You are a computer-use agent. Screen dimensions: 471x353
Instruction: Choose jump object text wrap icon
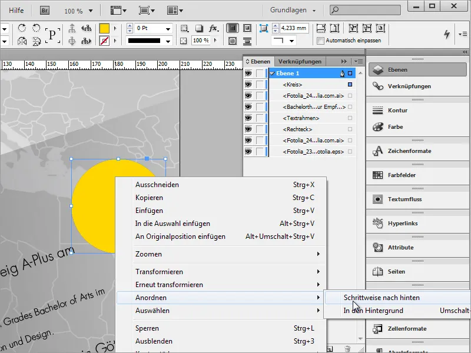[247, 41]
